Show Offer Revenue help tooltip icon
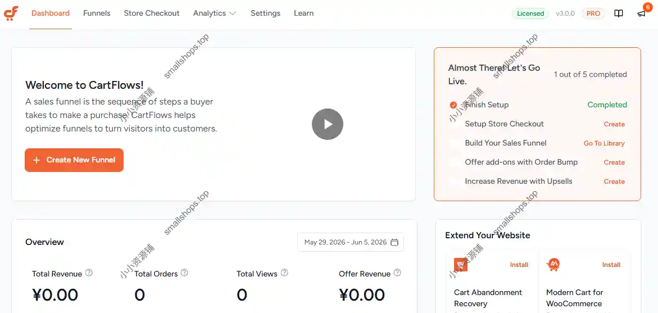This screenshot has width=658, height=313. pos(397,273)
